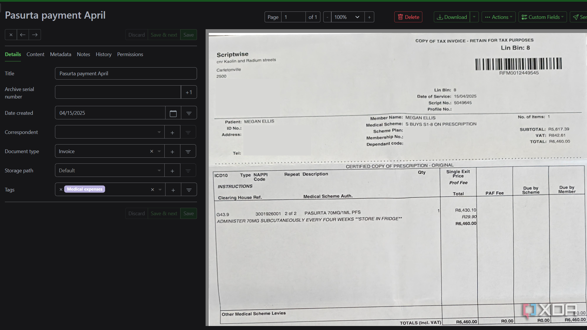587x330 pixels.
Task: Go to previous document with left arrow
Action: [23, 35]
